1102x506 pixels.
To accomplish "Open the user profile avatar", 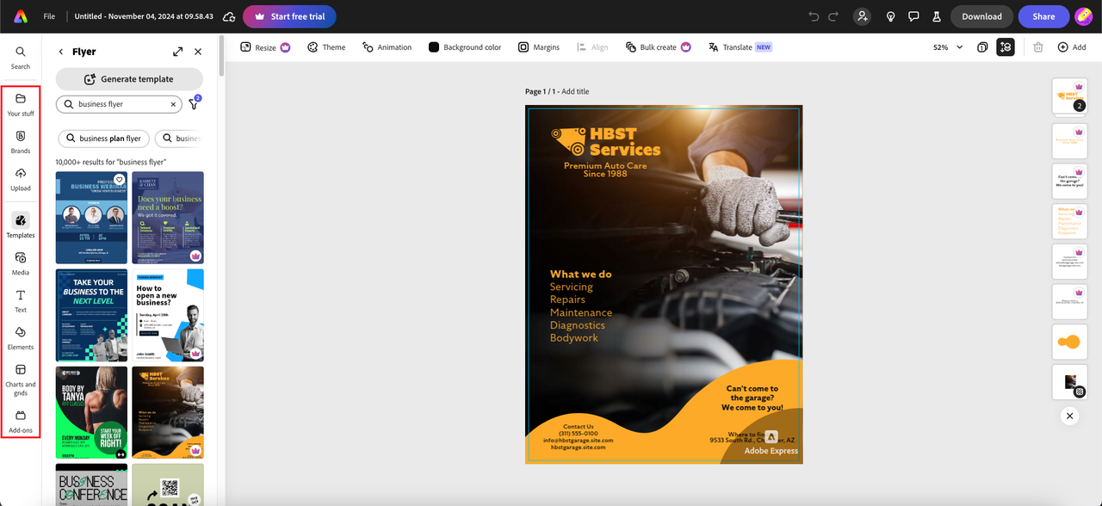I will [1084, 16].
